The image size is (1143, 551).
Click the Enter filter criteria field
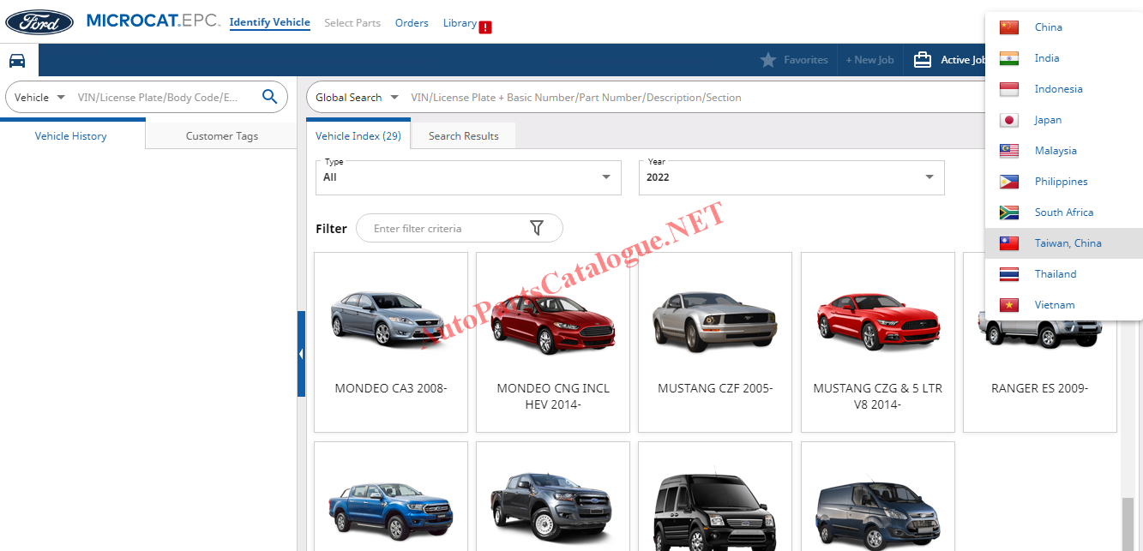(446, 229)
